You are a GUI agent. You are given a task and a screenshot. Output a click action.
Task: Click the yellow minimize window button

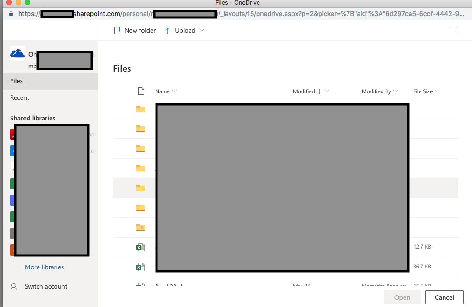pos(18,2)
